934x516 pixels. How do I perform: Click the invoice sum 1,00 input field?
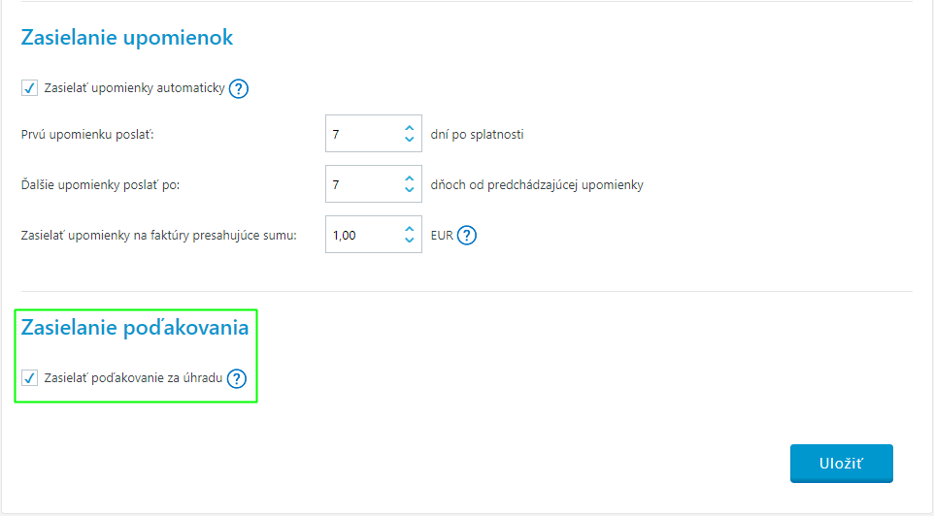(x=361, y=235)
